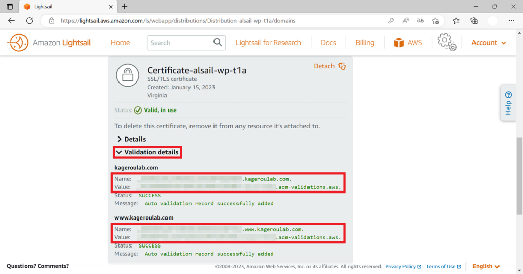
Task: Open the Favorites list icon
Action: click(x=456, y=21)
